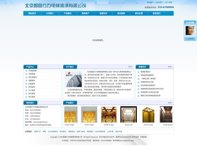This screenshot has height=147, width=197.
Task: Open the article 电梯相关知识问答
Action: pos(147,82)
